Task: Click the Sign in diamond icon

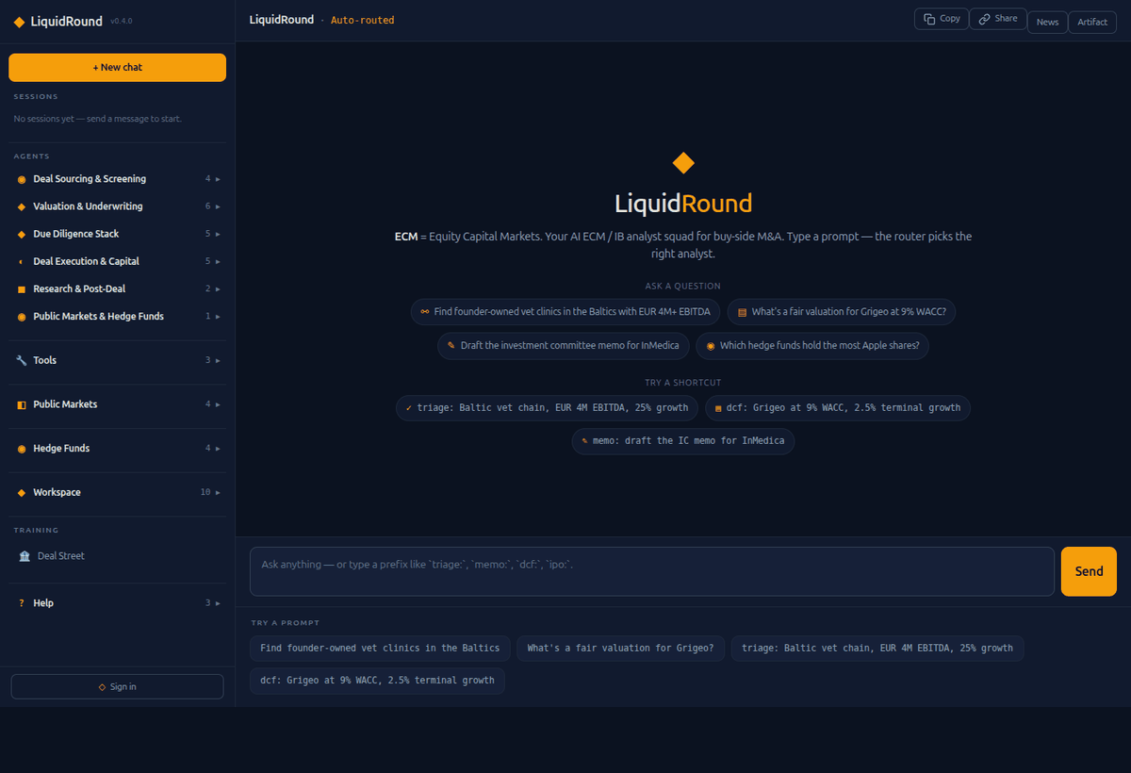Action: [x=102, y=687]
